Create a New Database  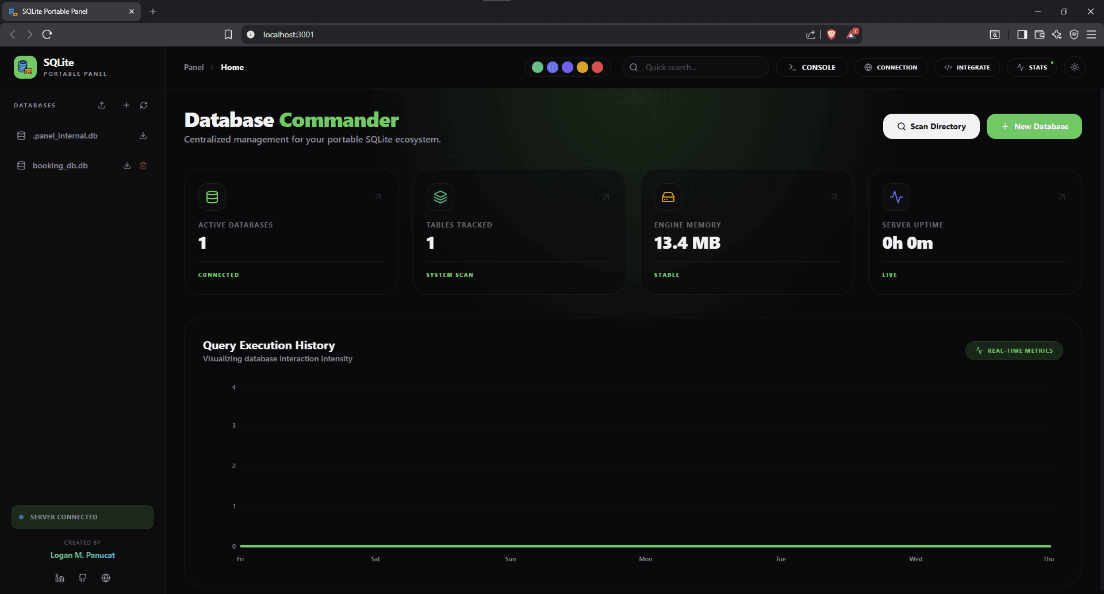click(1034, 126)
